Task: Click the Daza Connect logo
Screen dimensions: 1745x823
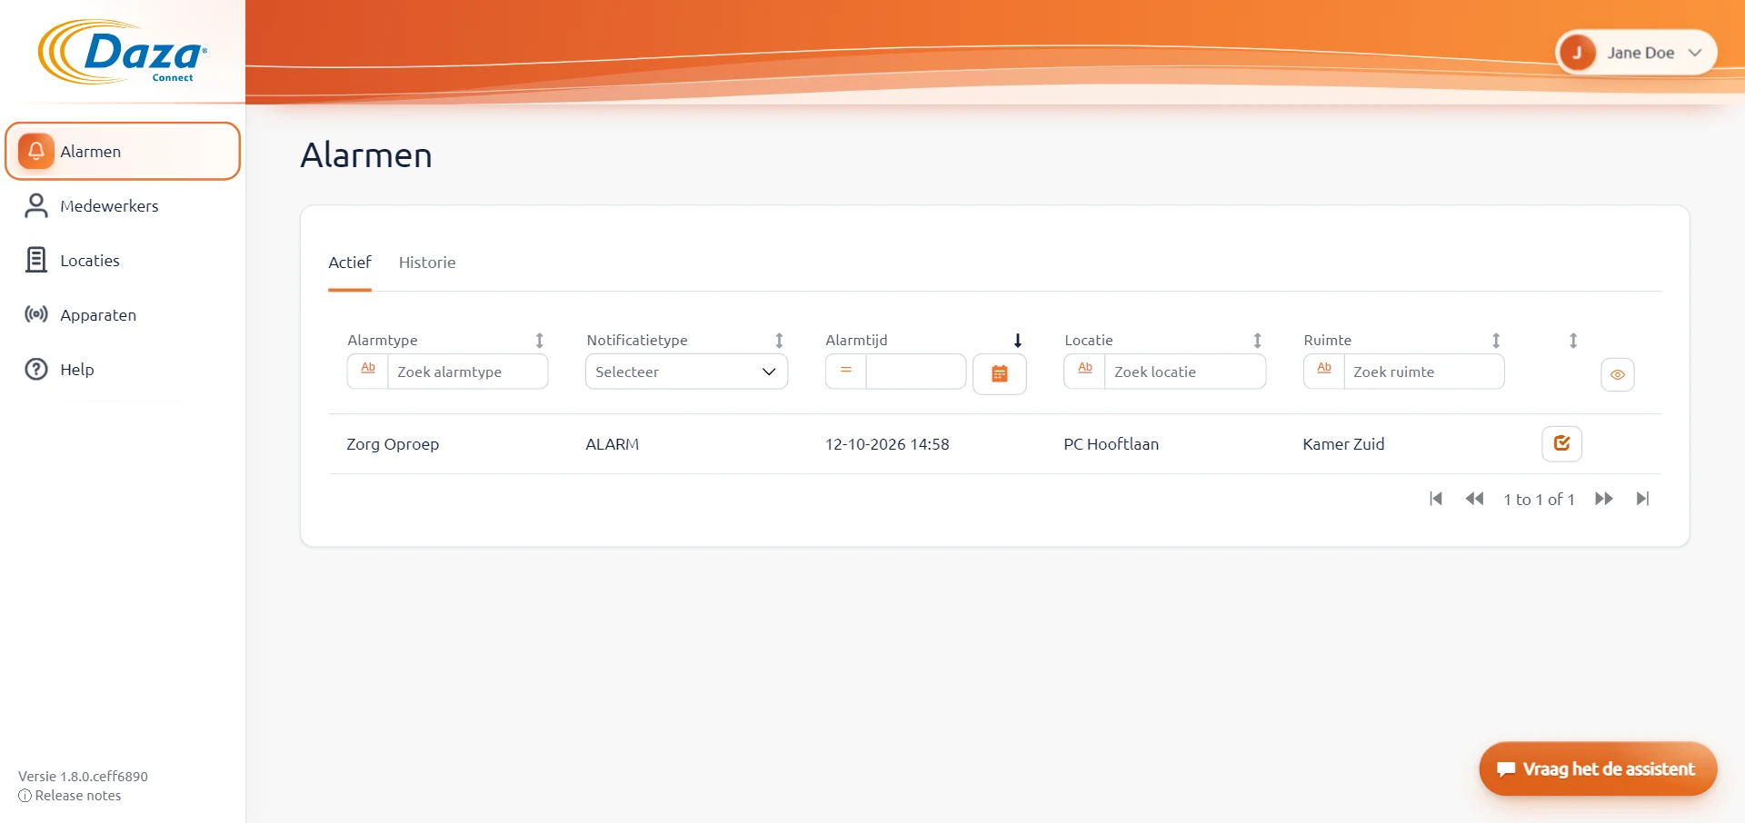Action: (x=123, y=52)
